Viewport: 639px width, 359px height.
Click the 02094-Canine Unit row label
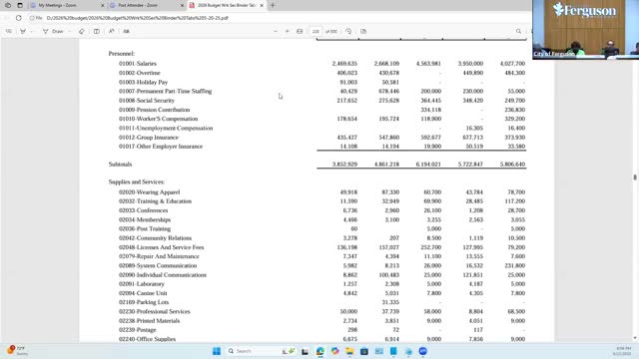[143, 293]
